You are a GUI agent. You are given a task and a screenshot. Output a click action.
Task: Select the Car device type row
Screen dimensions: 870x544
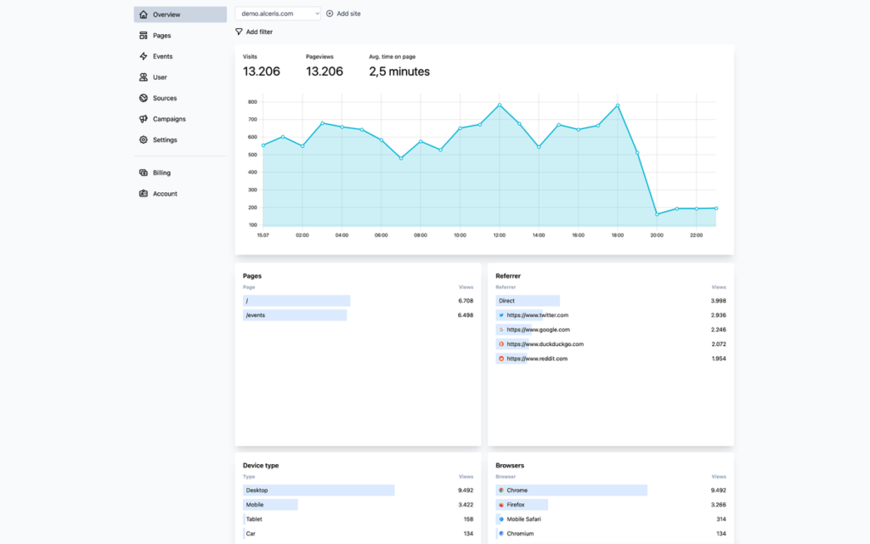358,534
